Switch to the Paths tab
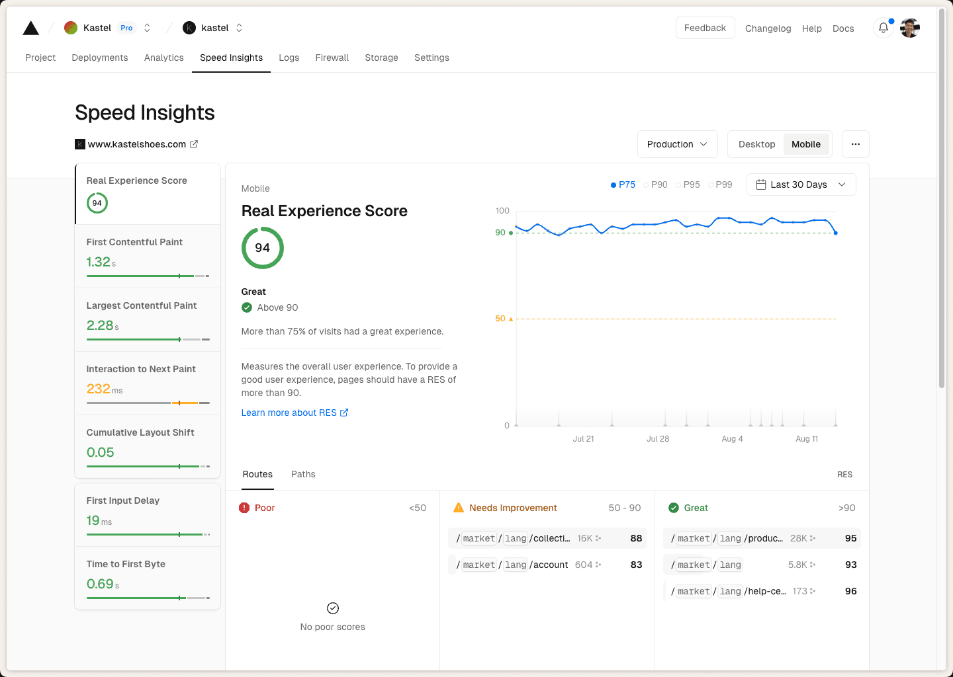This screenshot has width=953, height=677. pyautogui.click(x=303, y=474)
